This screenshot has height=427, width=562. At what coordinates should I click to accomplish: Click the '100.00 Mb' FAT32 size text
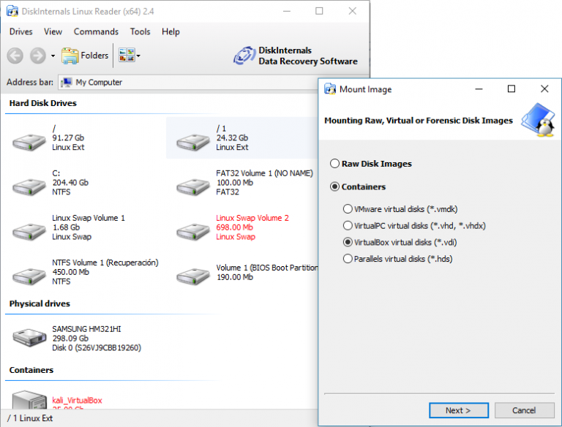coord(235,183)
